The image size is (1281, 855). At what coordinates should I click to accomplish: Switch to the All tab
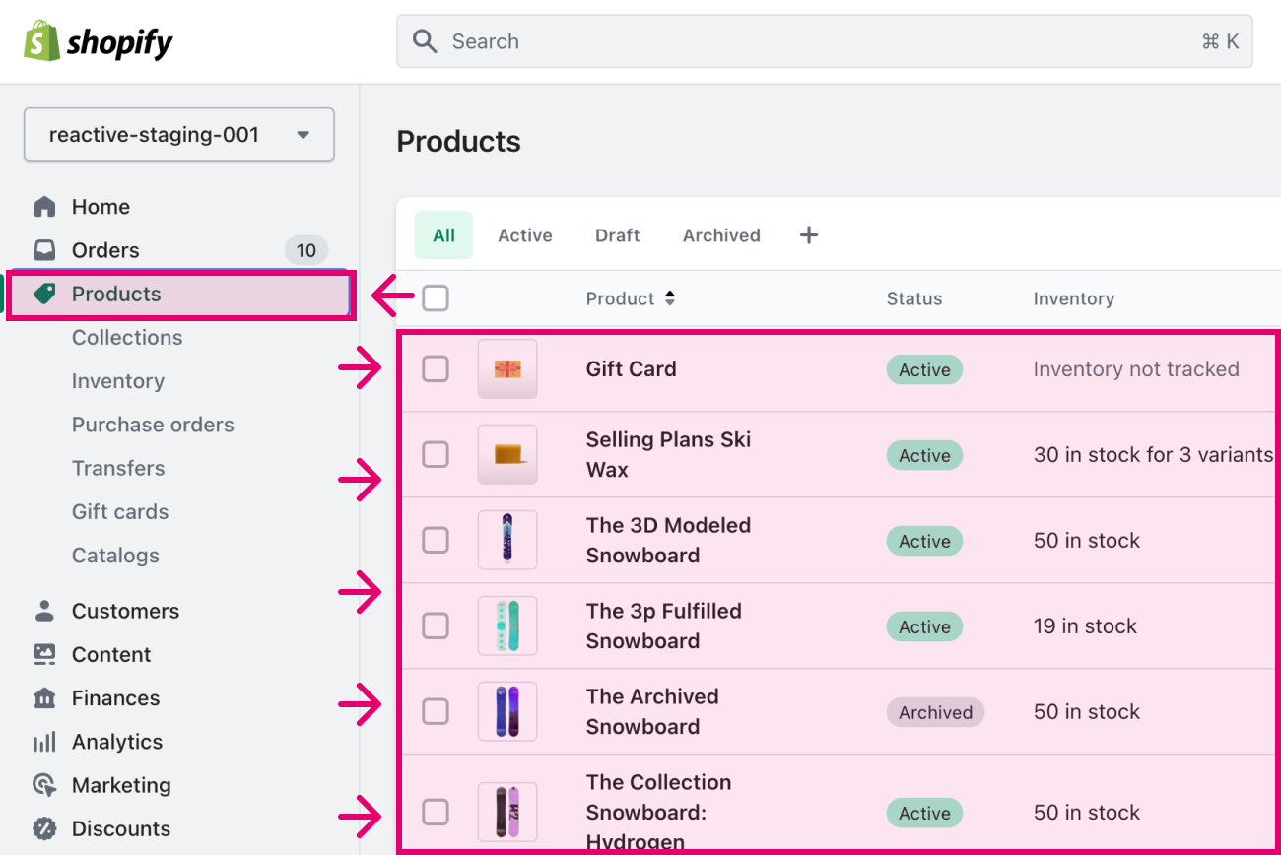pos(443,235)
